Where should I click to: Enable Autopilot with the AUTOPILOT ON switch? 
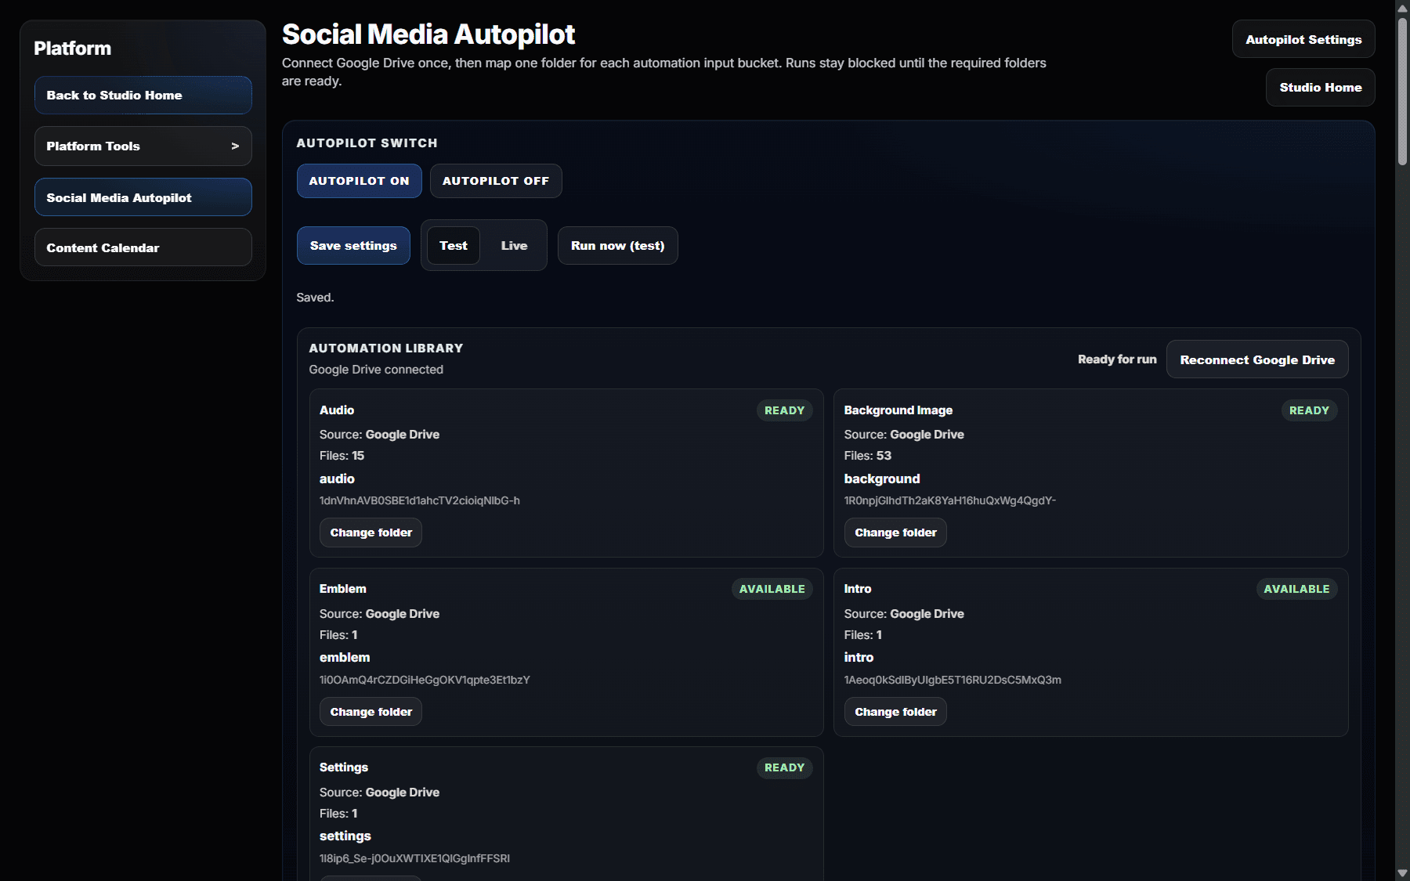359,181
